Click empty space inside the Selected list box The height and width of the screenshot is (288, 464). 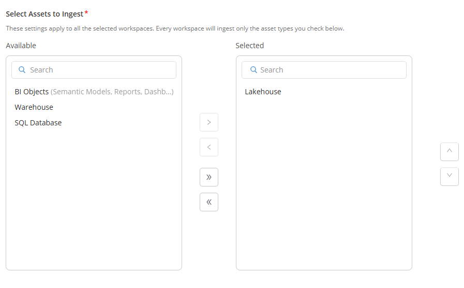[323, 197]
